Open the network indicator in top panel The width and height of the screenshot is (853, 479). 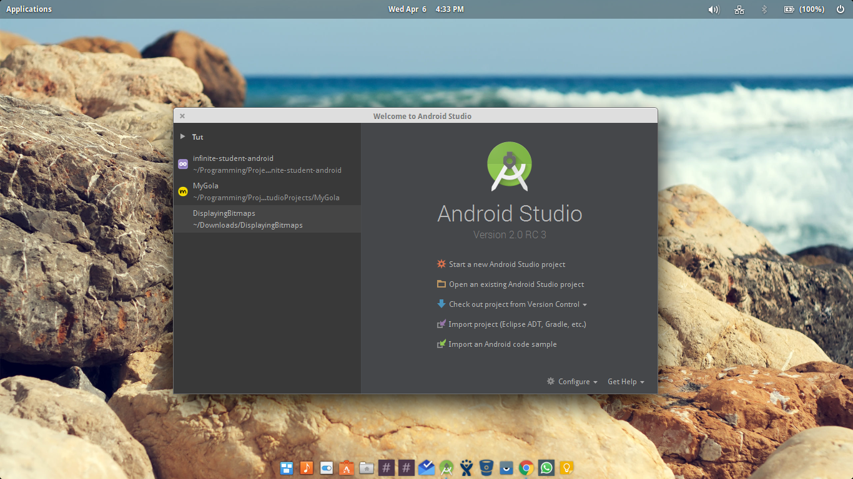[x=739, y=9]
